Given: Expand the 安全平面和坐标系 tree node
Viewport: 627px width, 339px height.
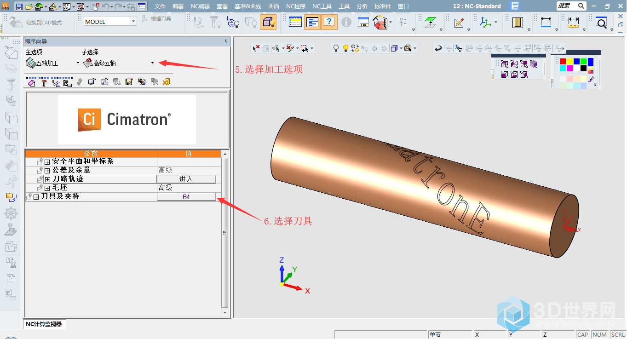Looking at the screenshot, I should 47,162.
